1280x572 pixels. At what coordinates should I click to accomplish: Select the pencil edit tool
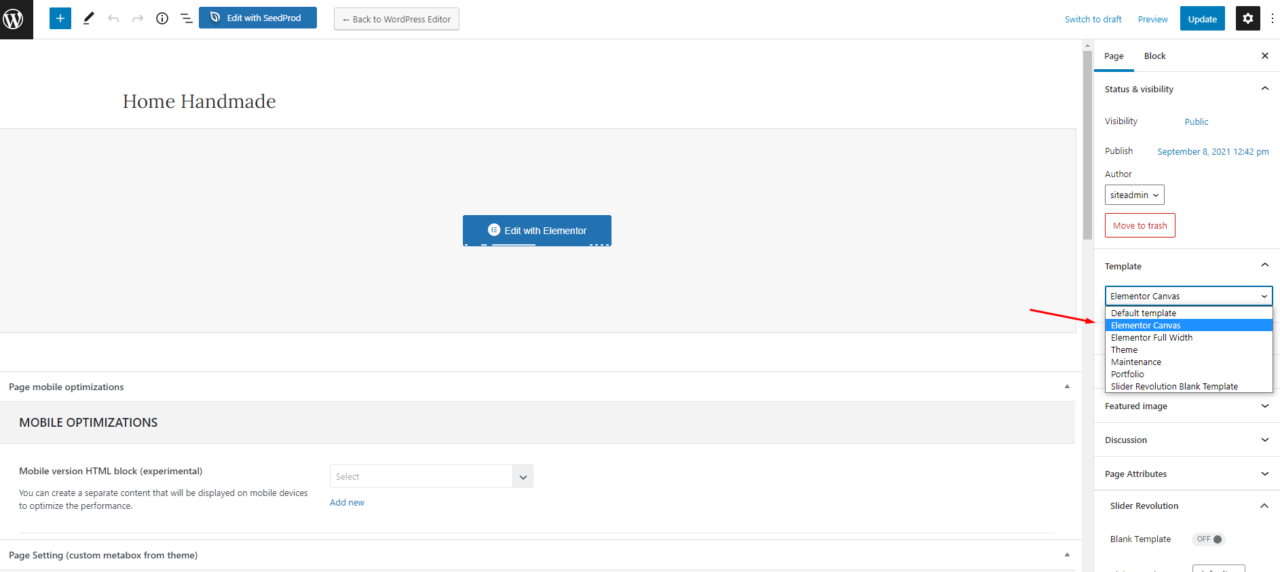88,18
